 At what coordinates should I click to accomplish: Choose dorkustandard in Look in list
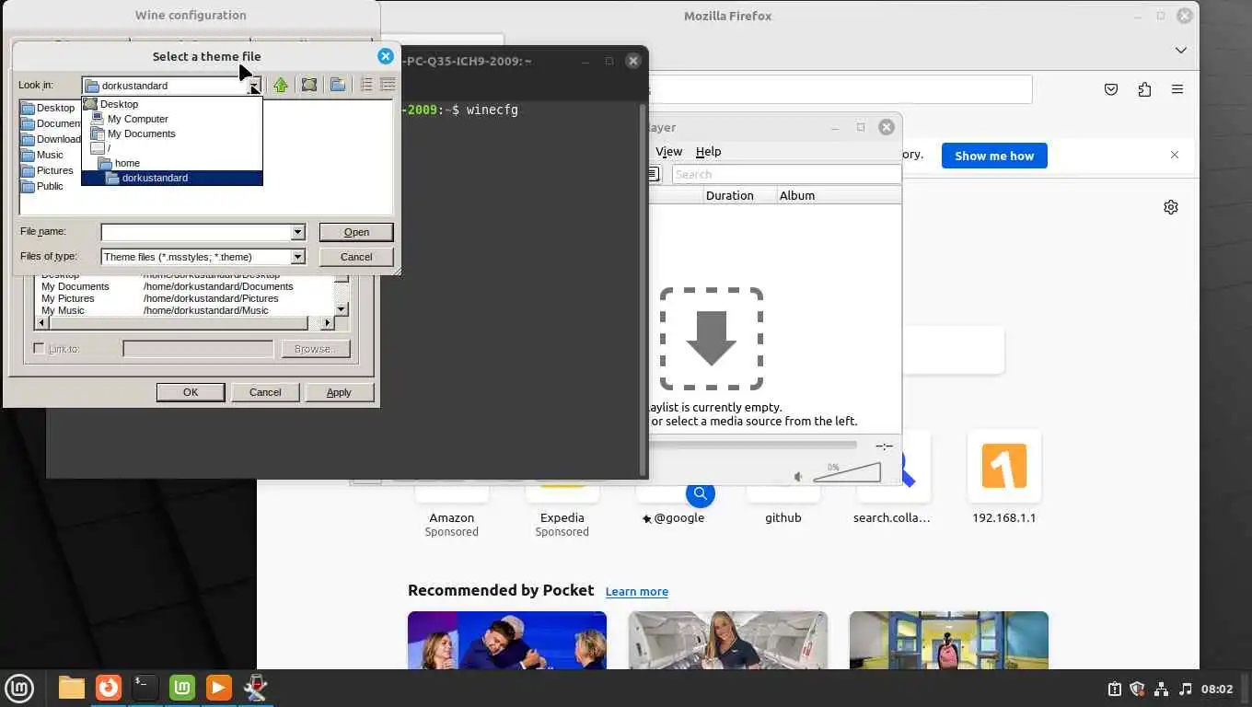172,178
